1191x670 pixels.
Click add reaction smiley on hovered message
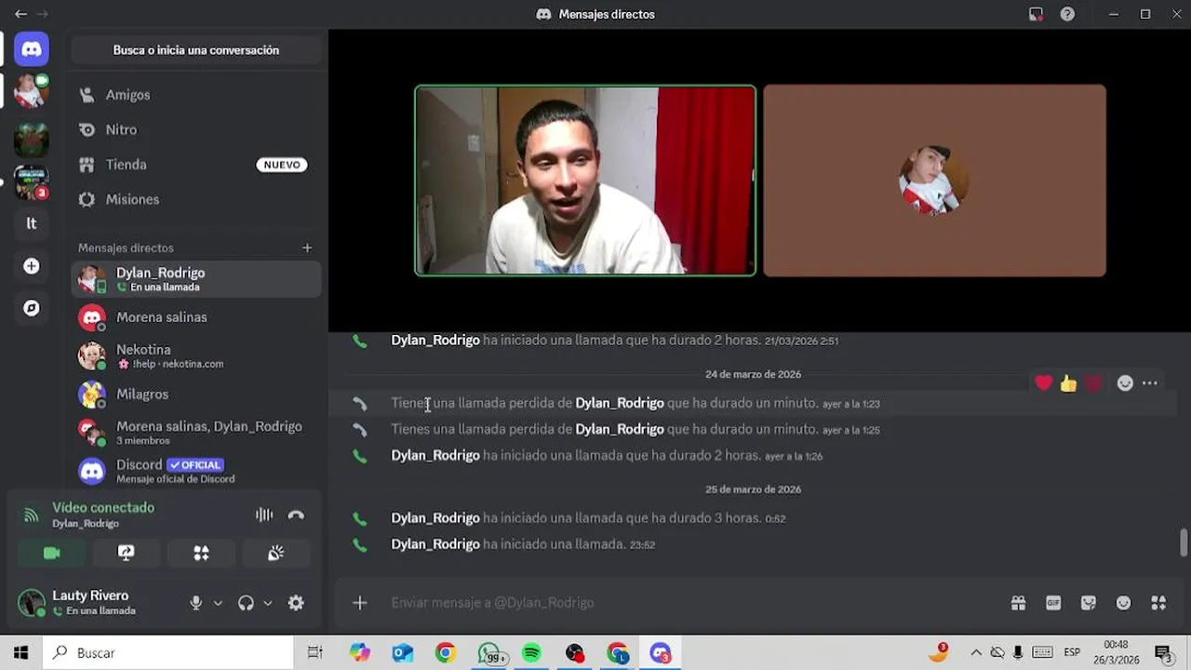click(1125, 382)
